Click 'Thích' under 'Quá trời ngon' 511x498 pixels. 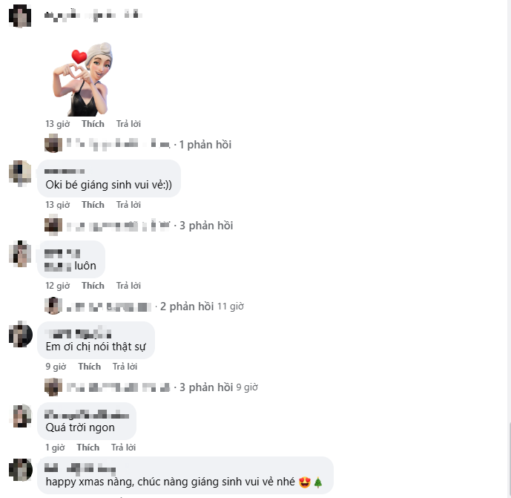coord(88,448)
